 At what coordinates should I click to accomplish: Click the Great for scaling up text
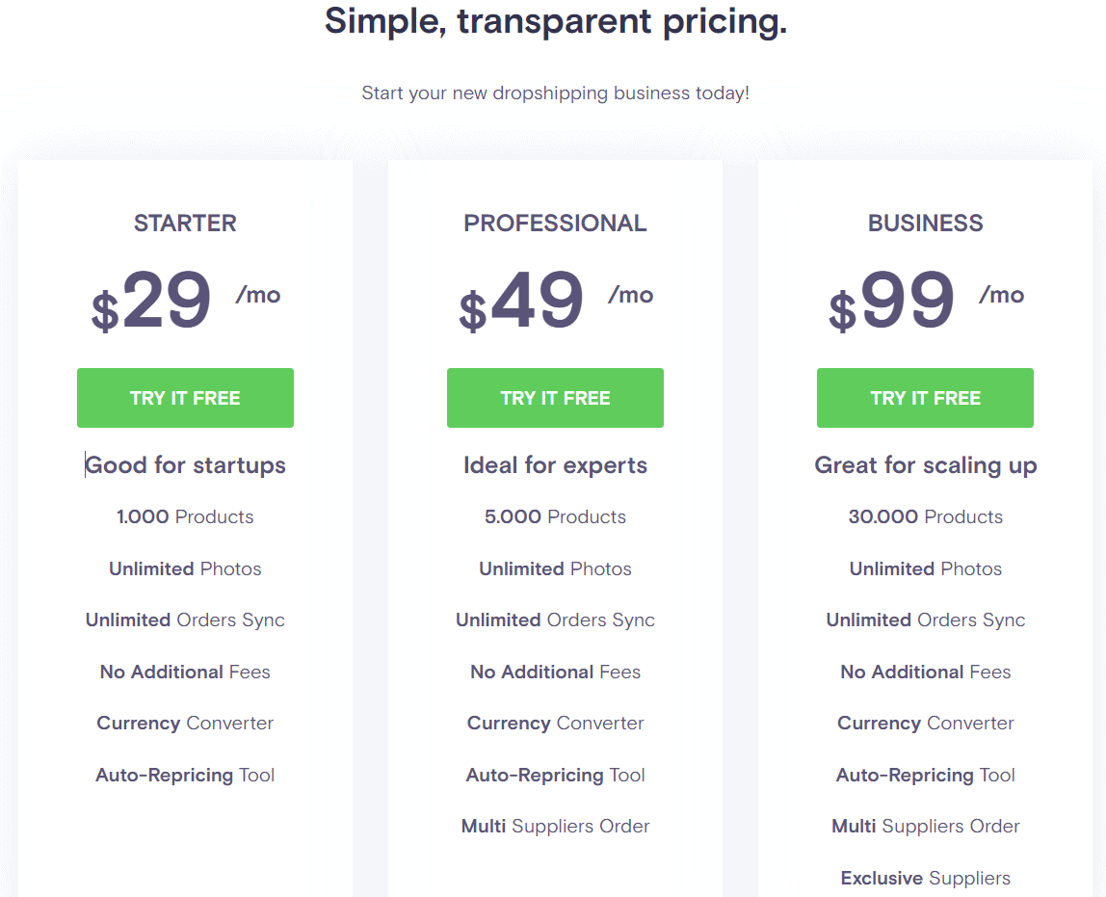point(925,464)
